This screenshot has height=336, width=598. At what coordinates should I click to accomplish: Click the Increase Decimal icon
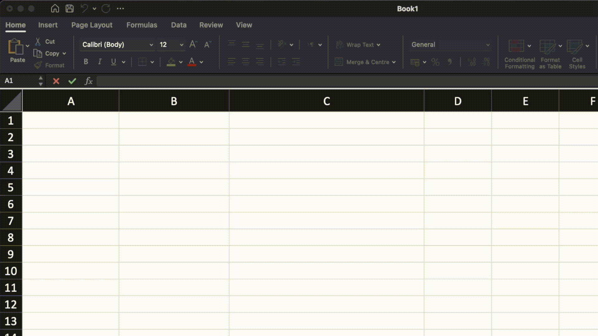(472, 62)
